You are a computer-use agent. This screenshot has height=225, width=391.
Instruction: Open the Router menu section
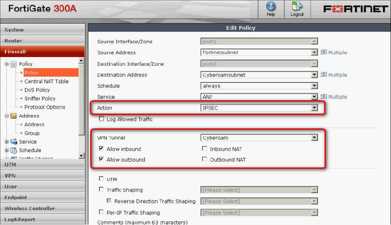click(x=42, y=41)
